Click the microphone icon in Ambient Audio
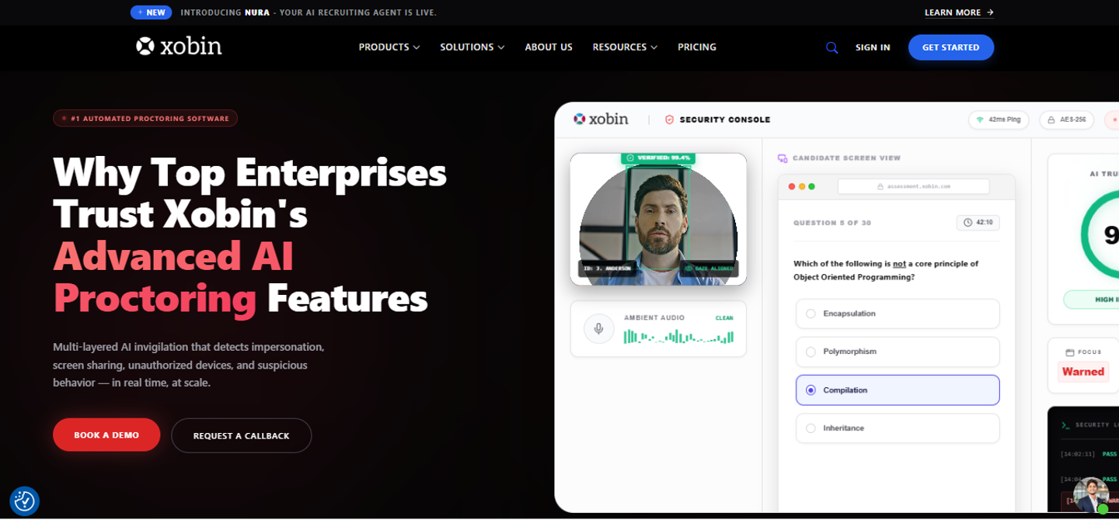Image resolution: width=1119 pixels, height=520 pixels. [x=598, y=328]
